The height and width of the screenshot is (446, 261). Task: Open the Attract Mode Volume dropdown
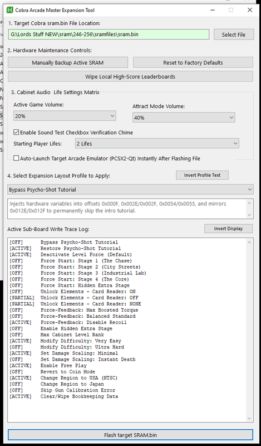pyautogui.click(x=184, y=118)
